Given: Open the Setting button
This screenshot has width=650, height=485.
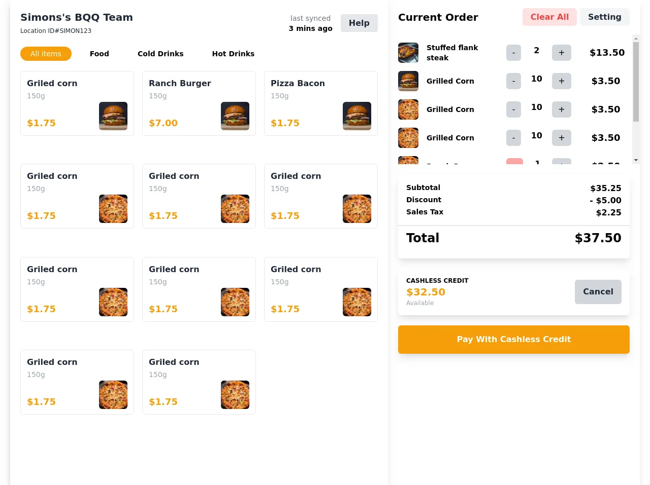Looking at the screenshot, I should point(604,17).
